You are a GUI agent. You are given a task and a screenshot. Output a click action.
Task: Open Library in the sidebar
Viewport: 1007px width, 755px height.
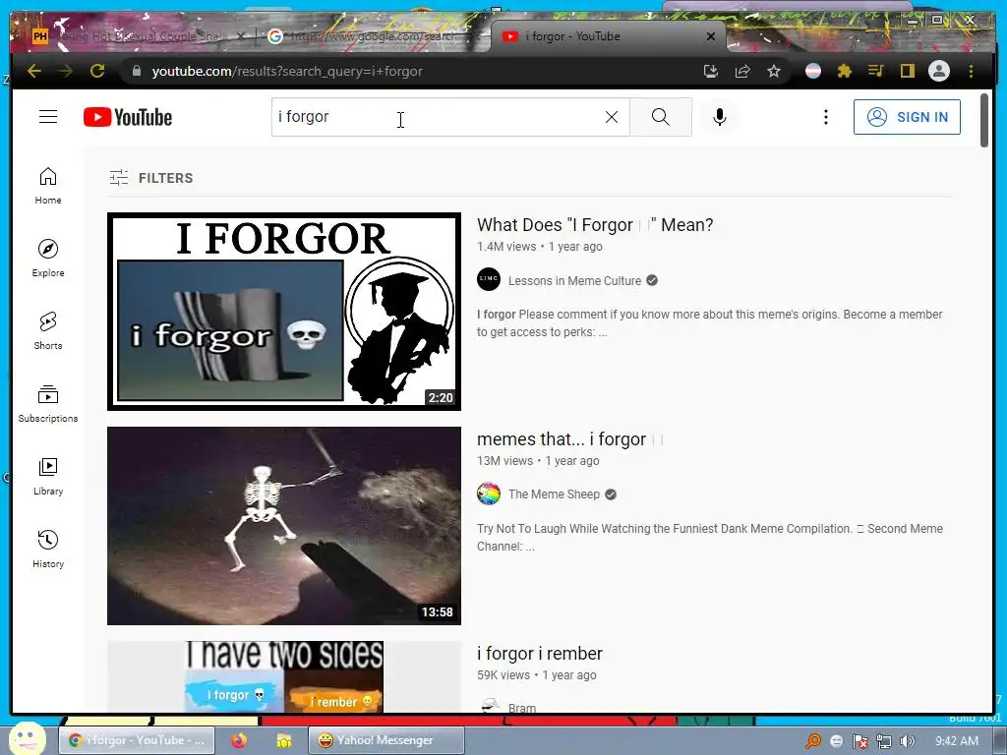(48, 477)
